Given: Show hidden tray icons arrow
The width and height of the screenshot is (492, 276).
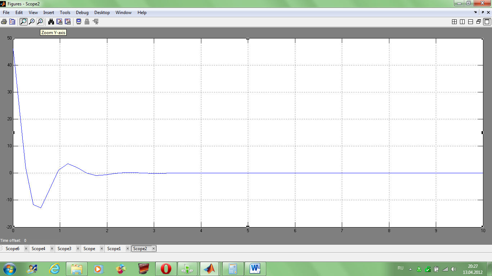Looking at the screenshot, I should (x=410, y=269).
